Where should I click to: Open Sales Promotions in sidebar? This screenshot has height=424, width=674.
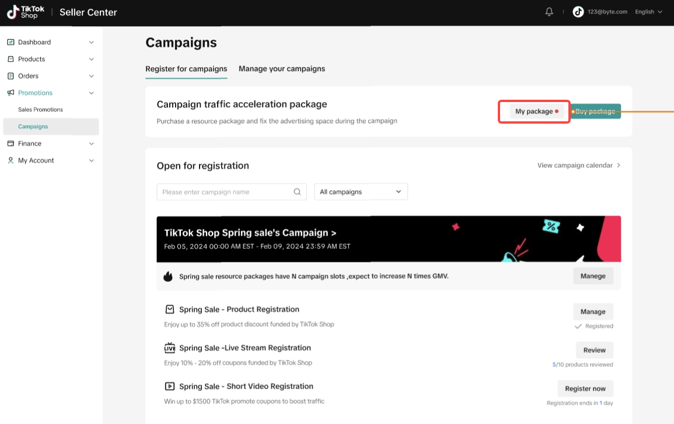point(40,110)
